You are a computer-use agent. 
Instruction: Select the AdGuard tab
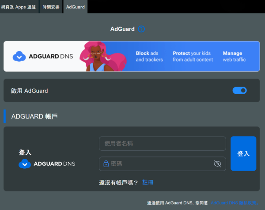tap(76, 7)
